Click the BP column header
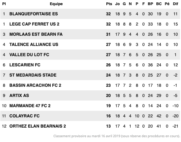 [150, 4]
